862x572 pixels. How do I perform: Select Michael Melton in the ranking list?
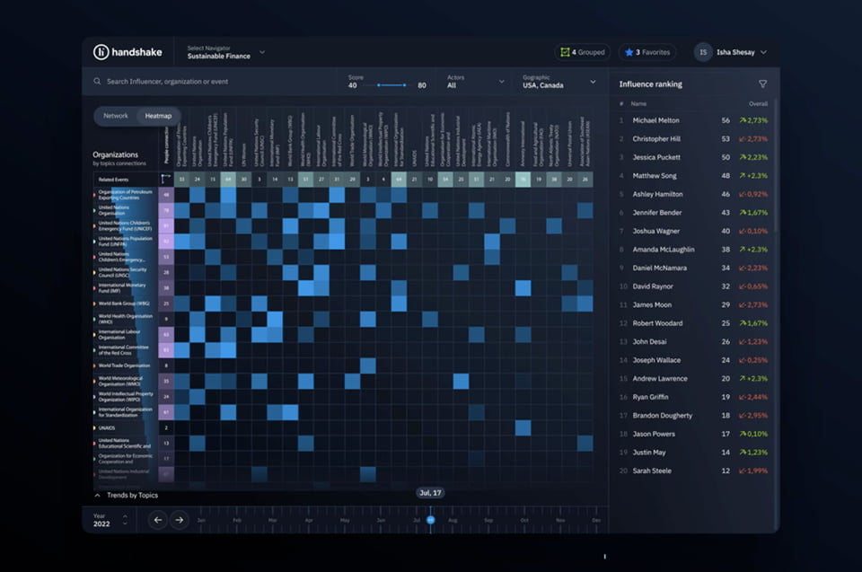coord(655,120)
